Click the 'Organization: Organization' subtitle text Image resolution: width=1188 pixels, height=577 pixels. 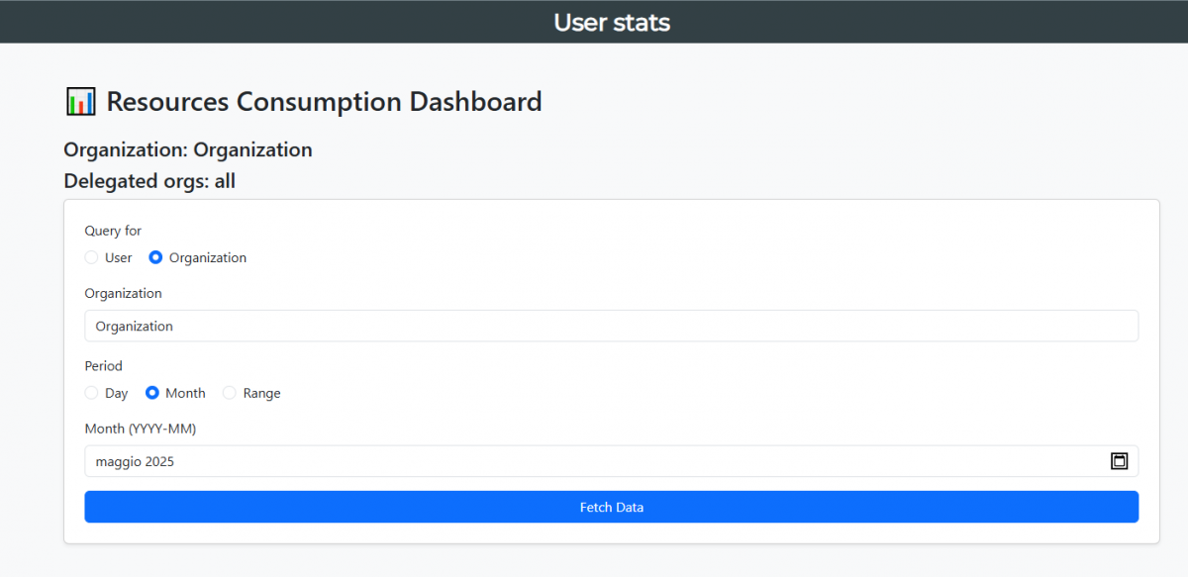(188, 149)
